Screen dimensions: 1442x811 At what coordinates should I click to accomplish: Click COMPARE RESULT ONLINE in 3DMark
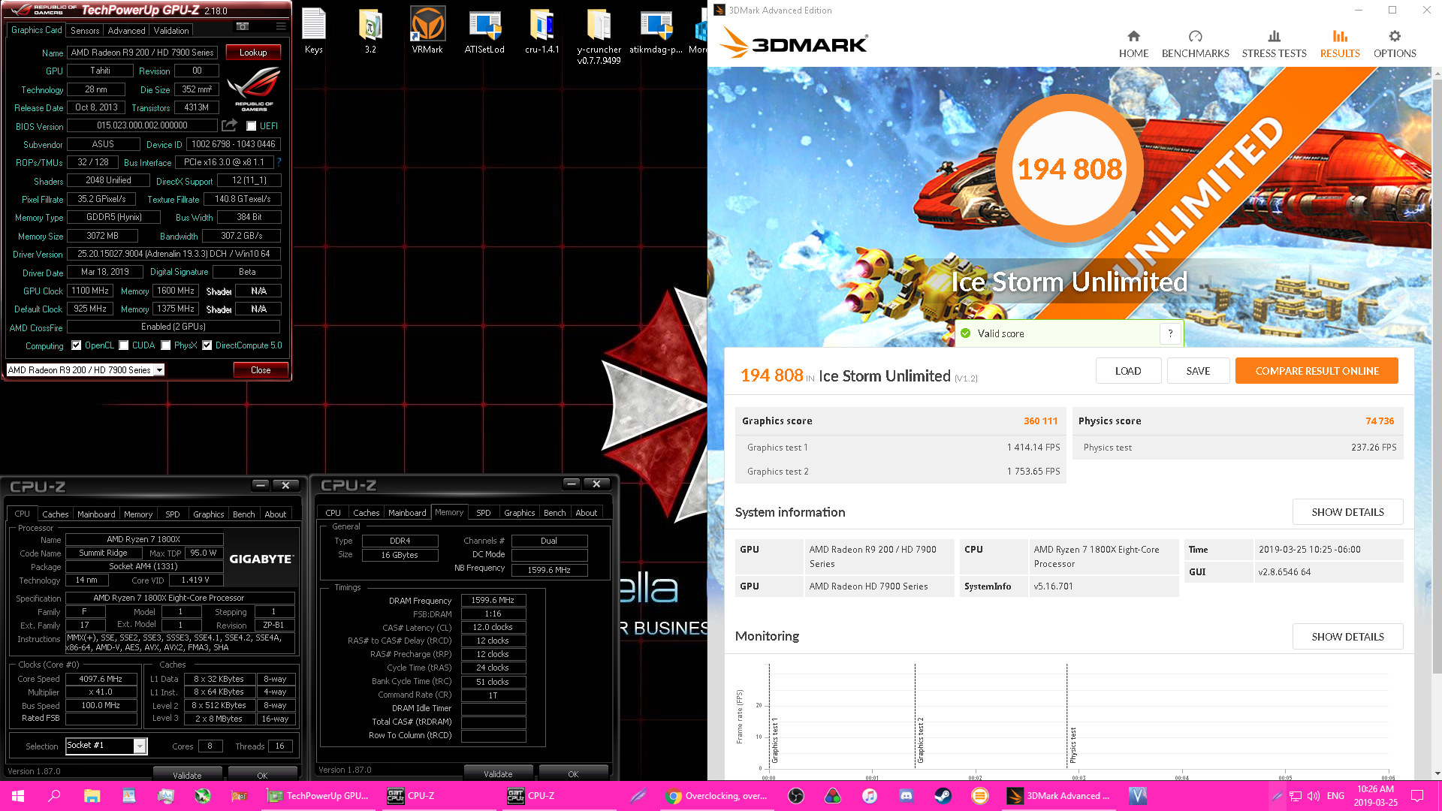coord(1317,371)
